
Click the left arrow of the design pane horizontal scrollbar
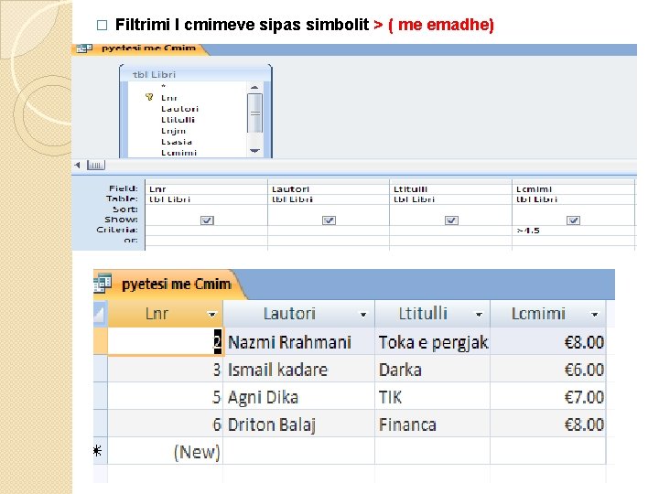[77, 165]
